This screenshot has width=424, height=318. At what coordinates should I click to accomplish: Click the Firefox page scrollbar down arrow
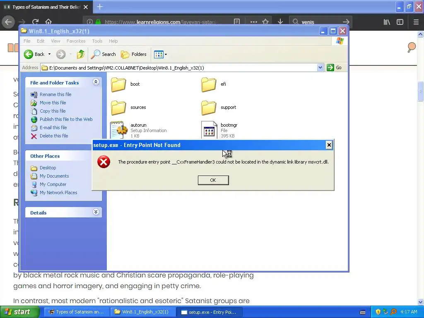point(420,302)
